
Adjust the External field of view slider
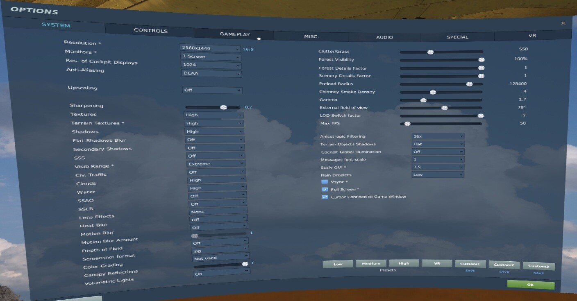pos(441,108)
